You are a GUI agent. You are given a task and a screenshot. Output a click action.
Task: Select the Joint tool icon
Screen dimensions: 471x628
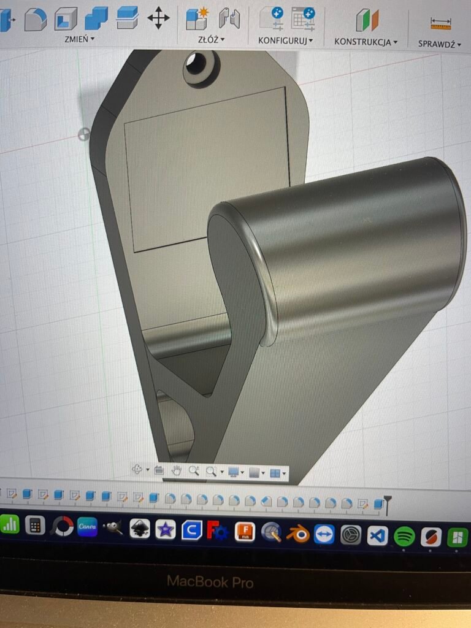coord(229,19)
